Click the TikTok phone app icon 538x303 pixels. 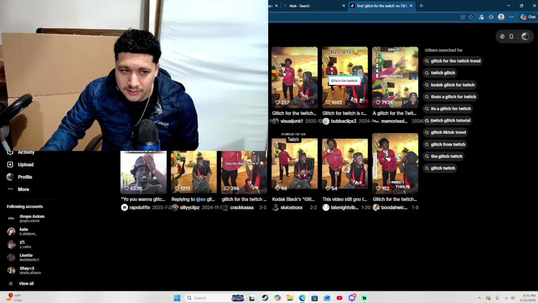(x=511, y=37)
